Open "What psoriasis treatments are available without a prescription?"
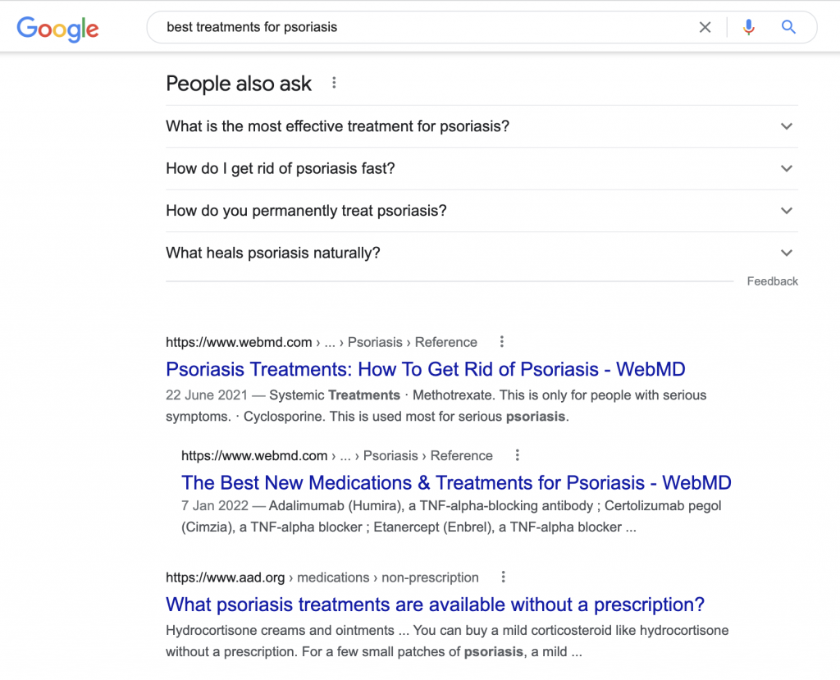The image size is (840, 680). click(435, 605)
